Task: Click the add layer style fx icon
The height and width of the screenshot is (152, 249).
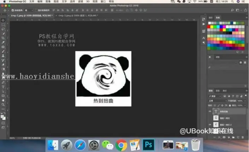Action: click(x=219, y=137)
